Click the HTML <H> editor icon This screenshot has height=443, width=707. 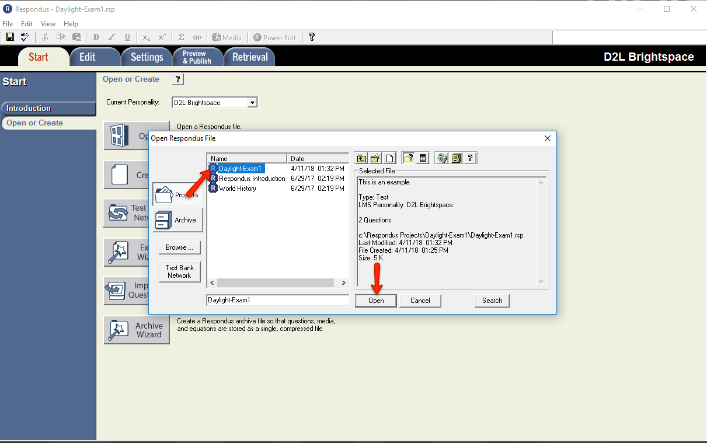[197, 37]
